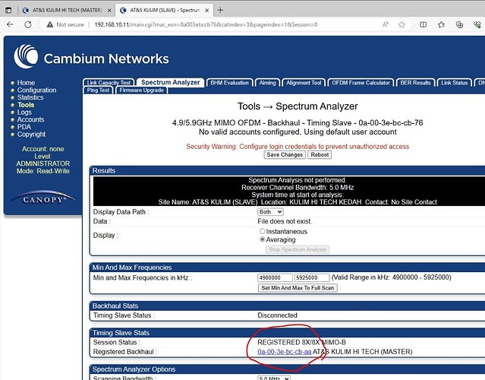Click 'Tools → Spectrum Analyzer' page heading
The image size is (485, 380).
coord(298,106)
